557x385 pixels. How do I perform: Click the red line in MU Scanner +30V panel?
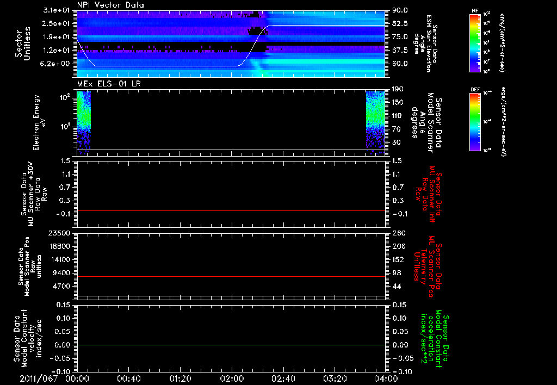click(x=231, y=211)
